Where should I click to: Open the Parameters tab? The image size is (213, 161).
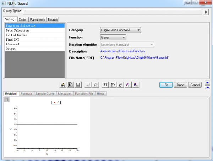[x=37, y=20]
